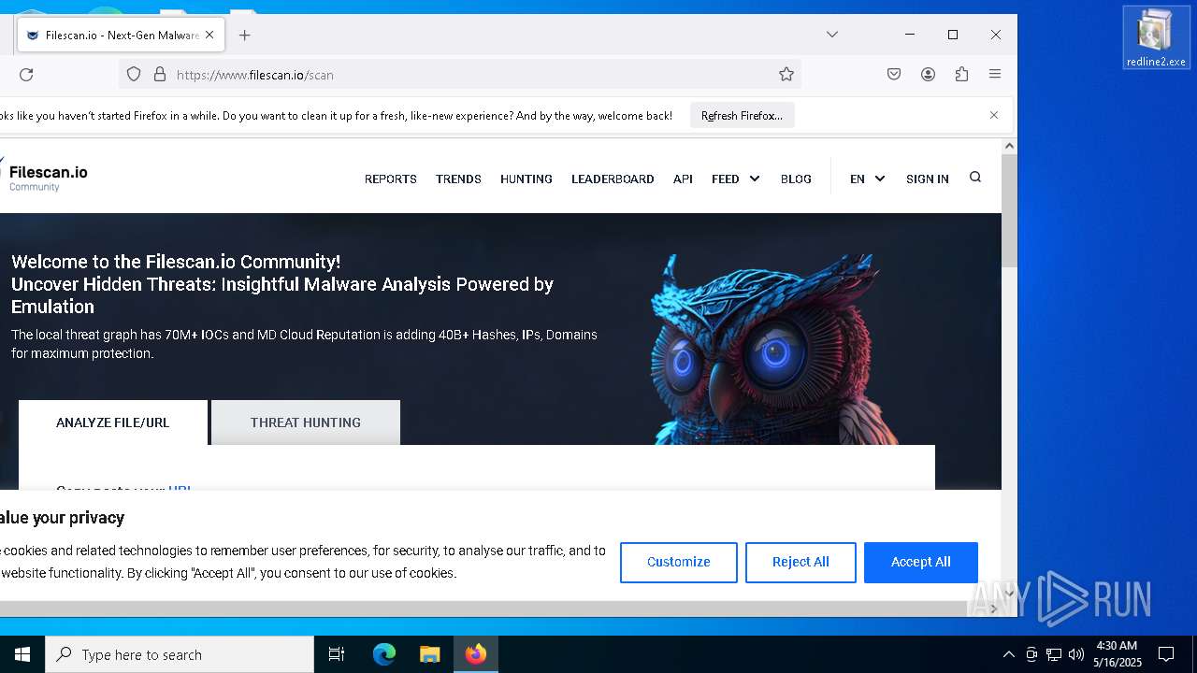
Task: Close the Filescan.io tab
Action: coord(209,35)
